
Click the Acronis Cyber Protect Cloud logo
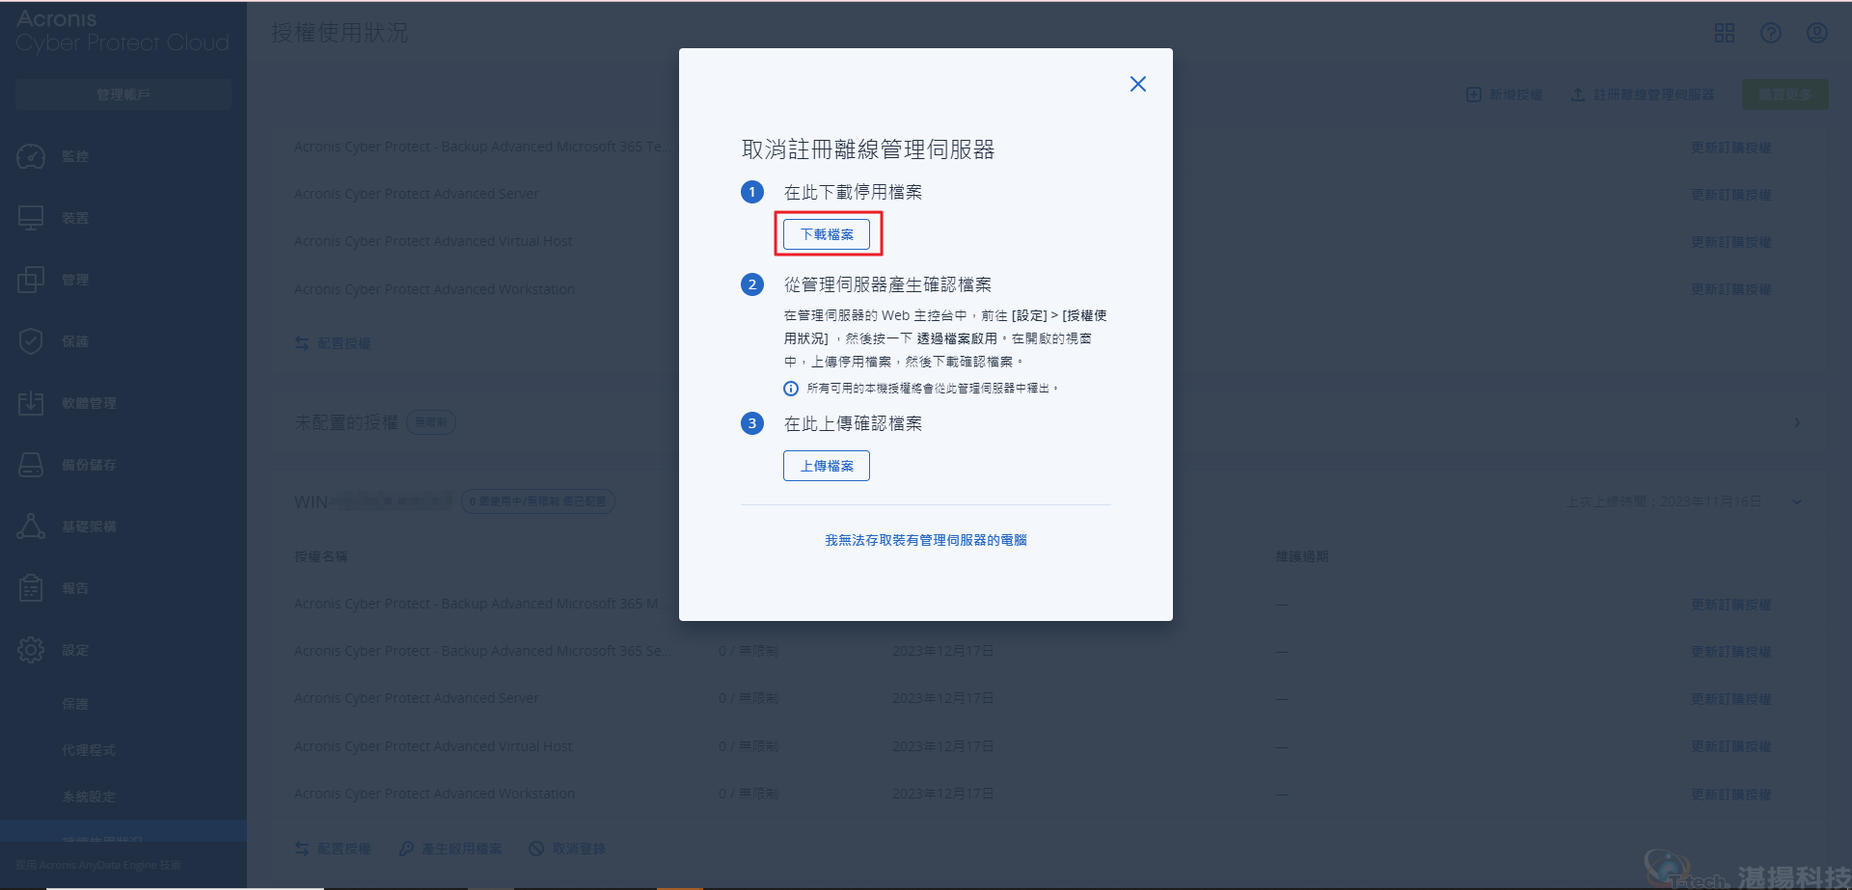[123, 31]
